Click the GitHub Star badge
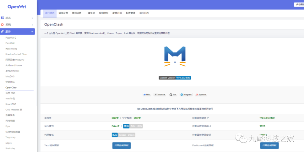The image size is (304, 152). click(173, 95)
